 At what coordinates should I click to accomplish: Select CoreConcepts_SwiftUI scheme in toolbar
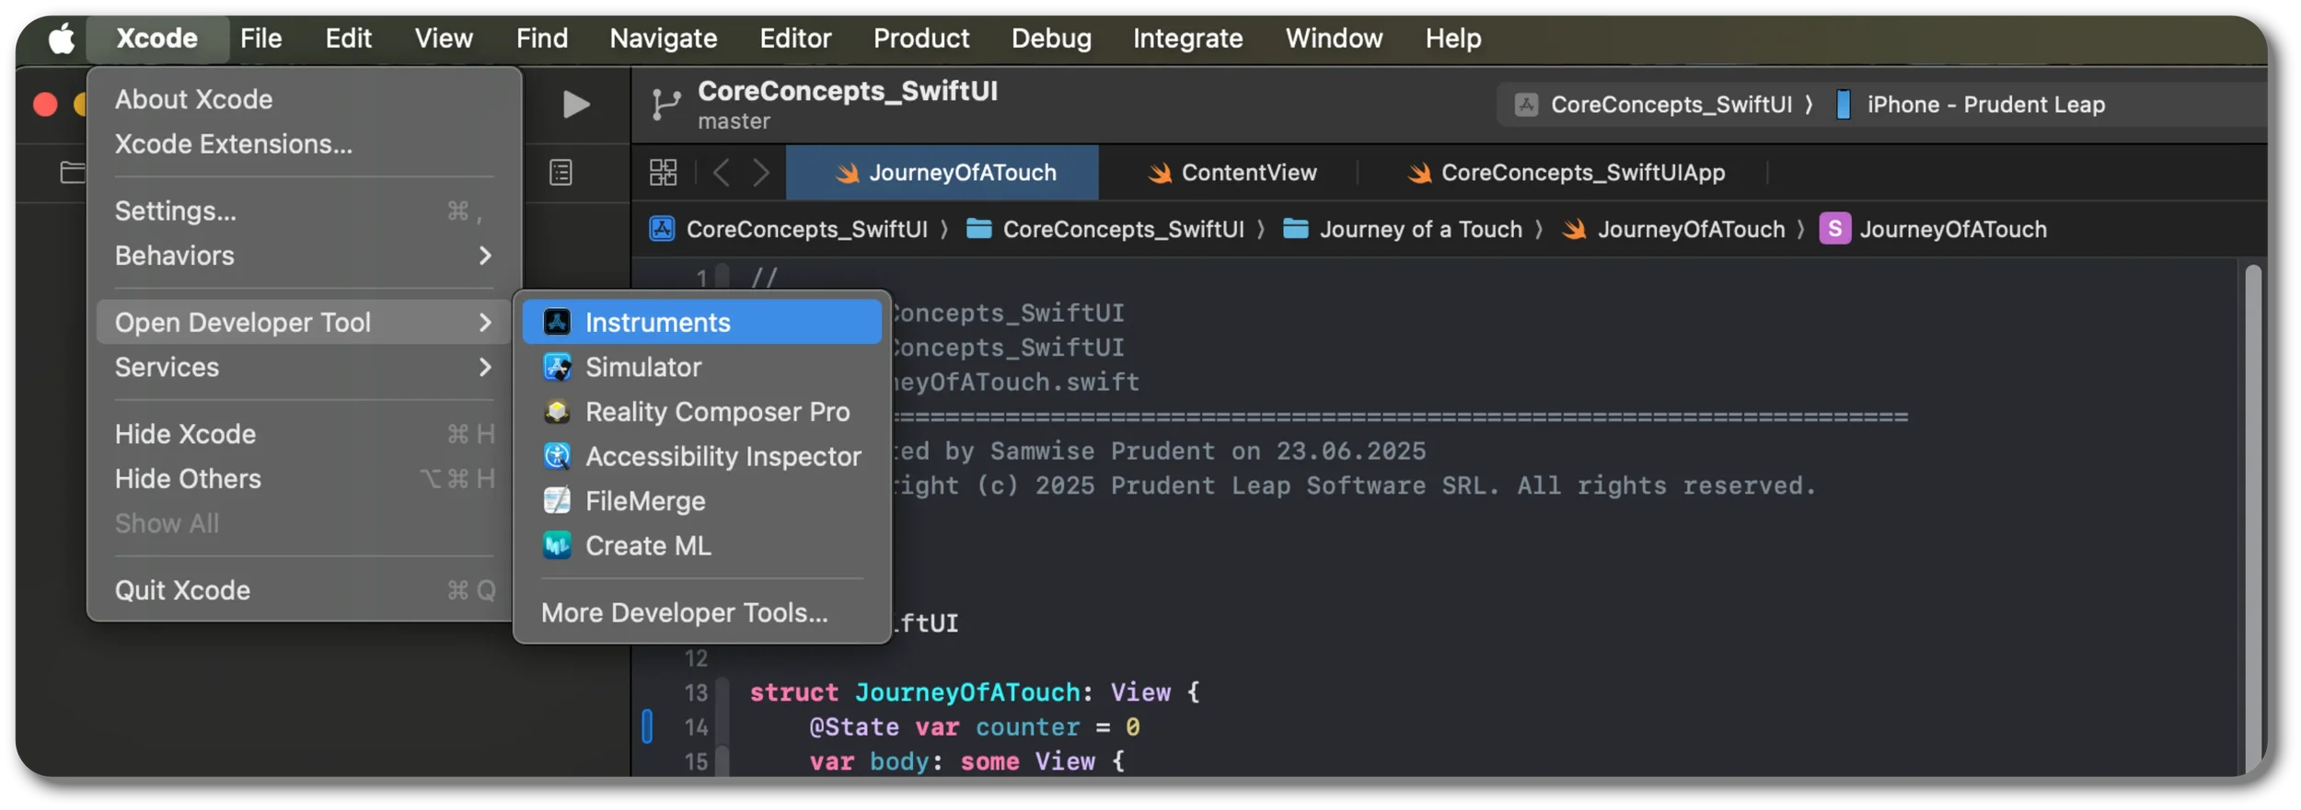[x=1670, y=105]
